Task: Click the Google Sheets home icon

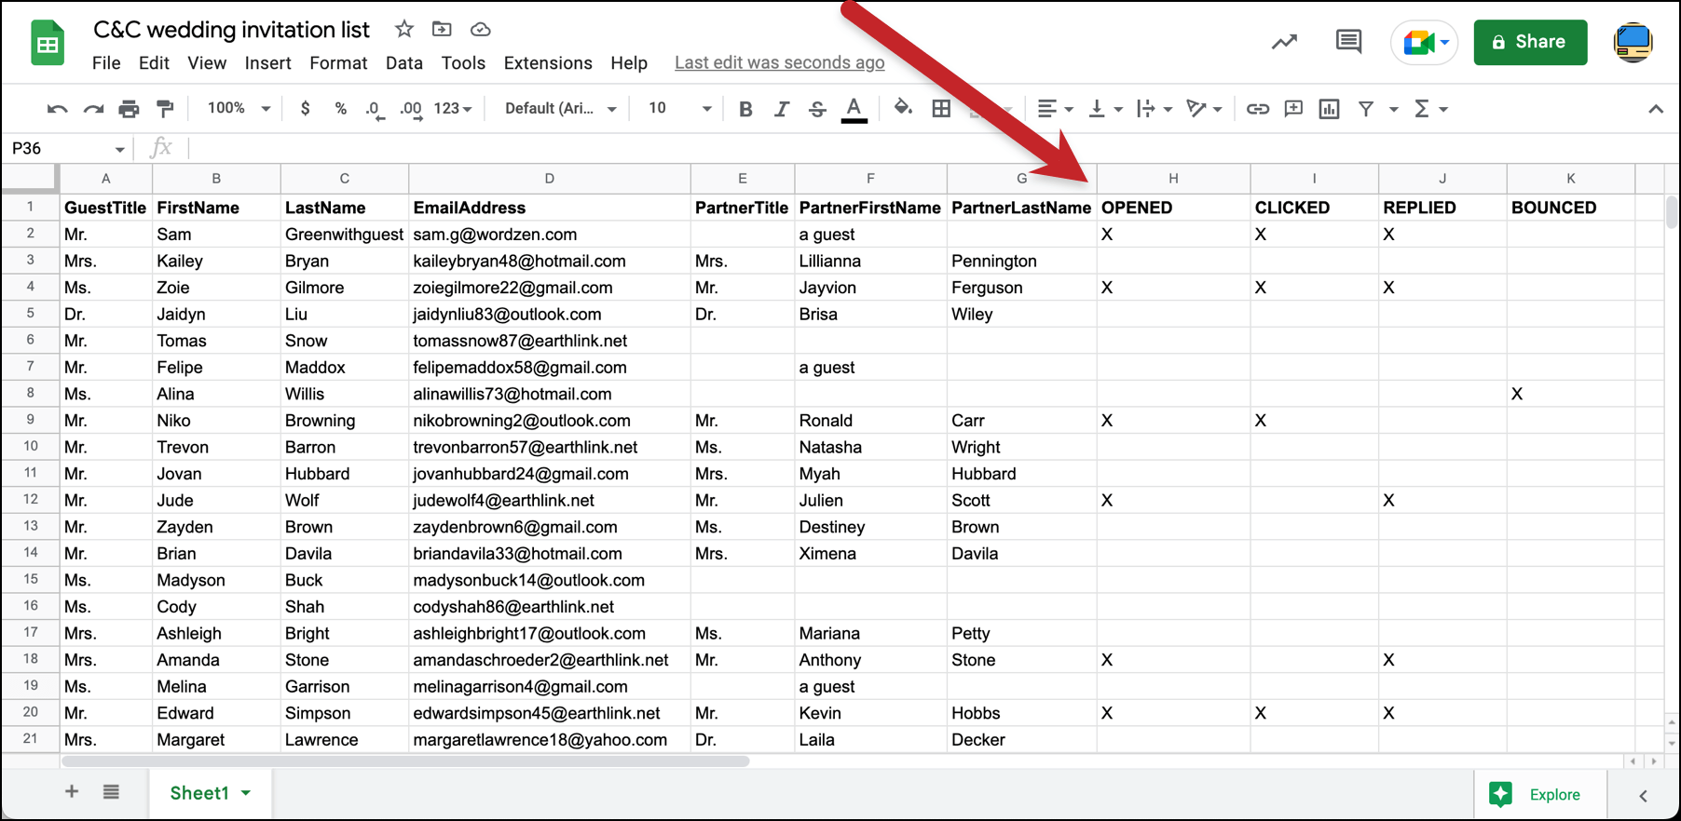Action: coord(48,43)
